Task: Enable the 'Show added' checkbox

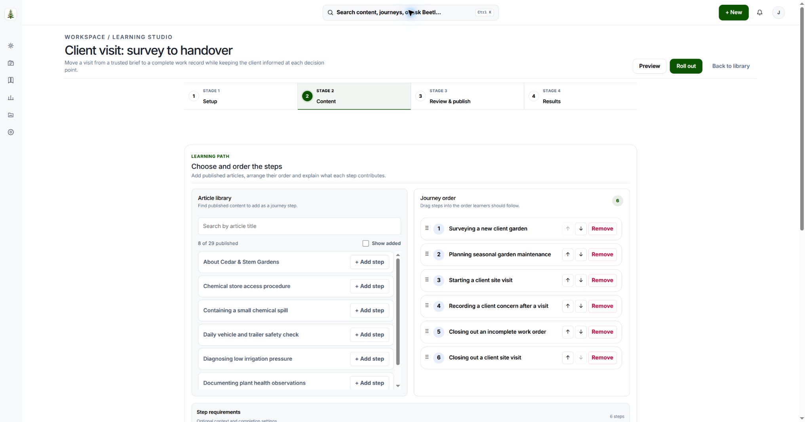Action: [365, 243]
